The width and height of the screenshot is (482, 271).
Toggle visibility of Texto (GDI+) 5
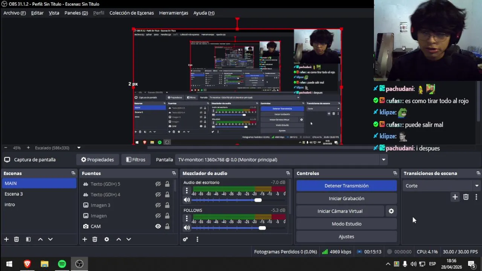click(x=158, y=184)
